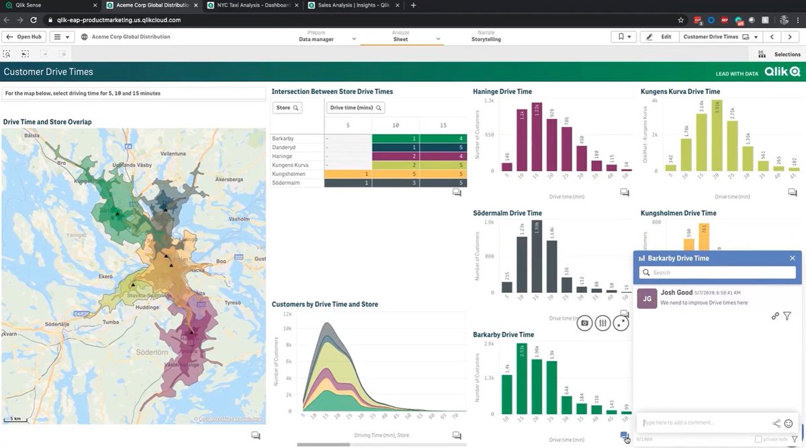Enable the private note checkbox
This screenshot has width=806, height=448.
tap(758, 439)
